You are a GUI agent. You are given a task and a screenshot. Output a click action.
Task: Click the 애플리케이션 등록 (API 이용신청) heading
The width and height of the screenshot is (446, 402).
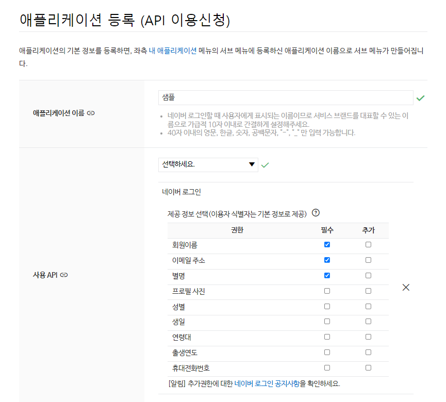pyautogui.click(x=125, y=20)
